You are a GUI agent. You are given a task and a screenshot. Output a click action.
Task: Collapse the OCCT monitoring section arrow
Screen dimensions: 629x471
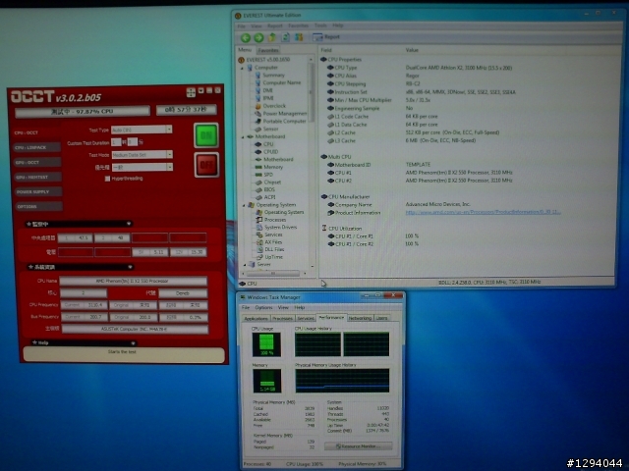click(x=129, y=224)
